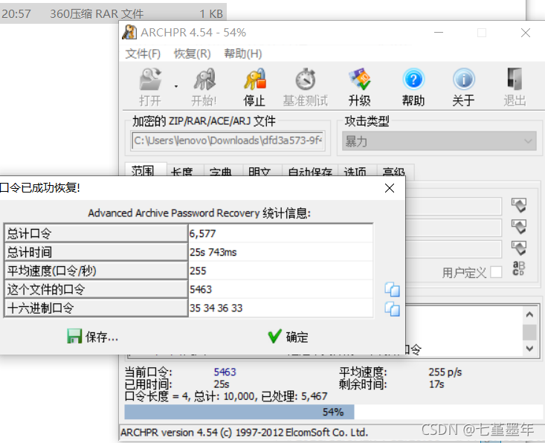Click the second range field picker icon
The image size is (545, 443).
click(518, 227)
